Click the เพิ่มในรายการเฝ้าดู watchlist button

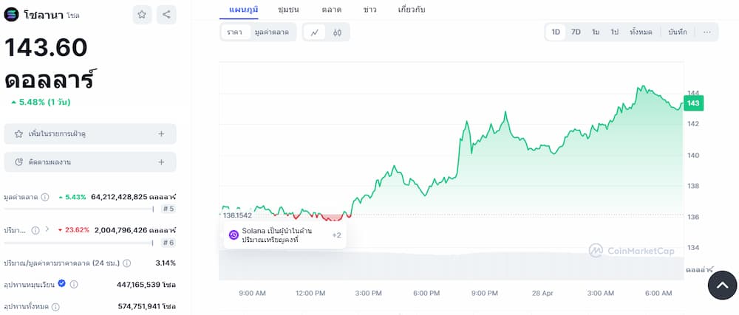tap(90, 134)
